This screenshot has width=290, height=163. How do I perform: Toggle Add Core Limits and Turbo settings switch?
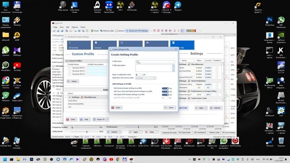[x=165, y=91]
